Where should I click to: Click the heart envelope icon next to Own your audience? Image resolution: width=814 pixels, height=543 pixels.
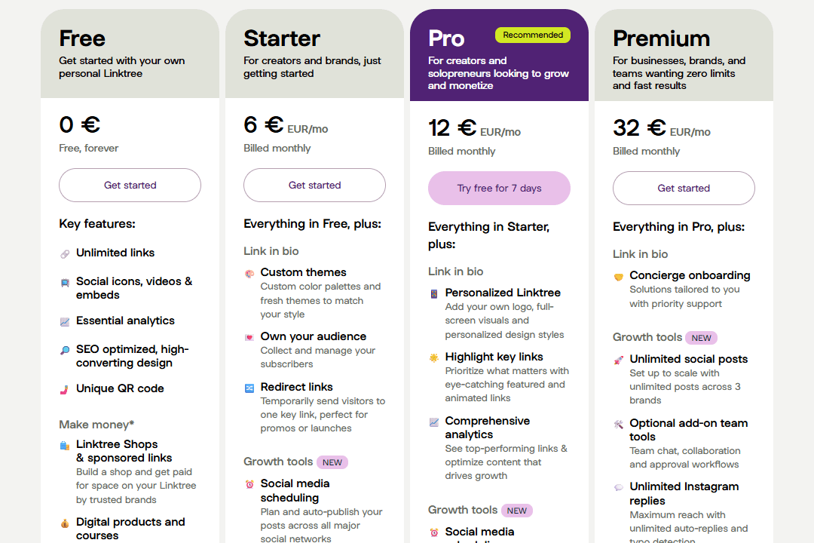click(x=249, y=337)
